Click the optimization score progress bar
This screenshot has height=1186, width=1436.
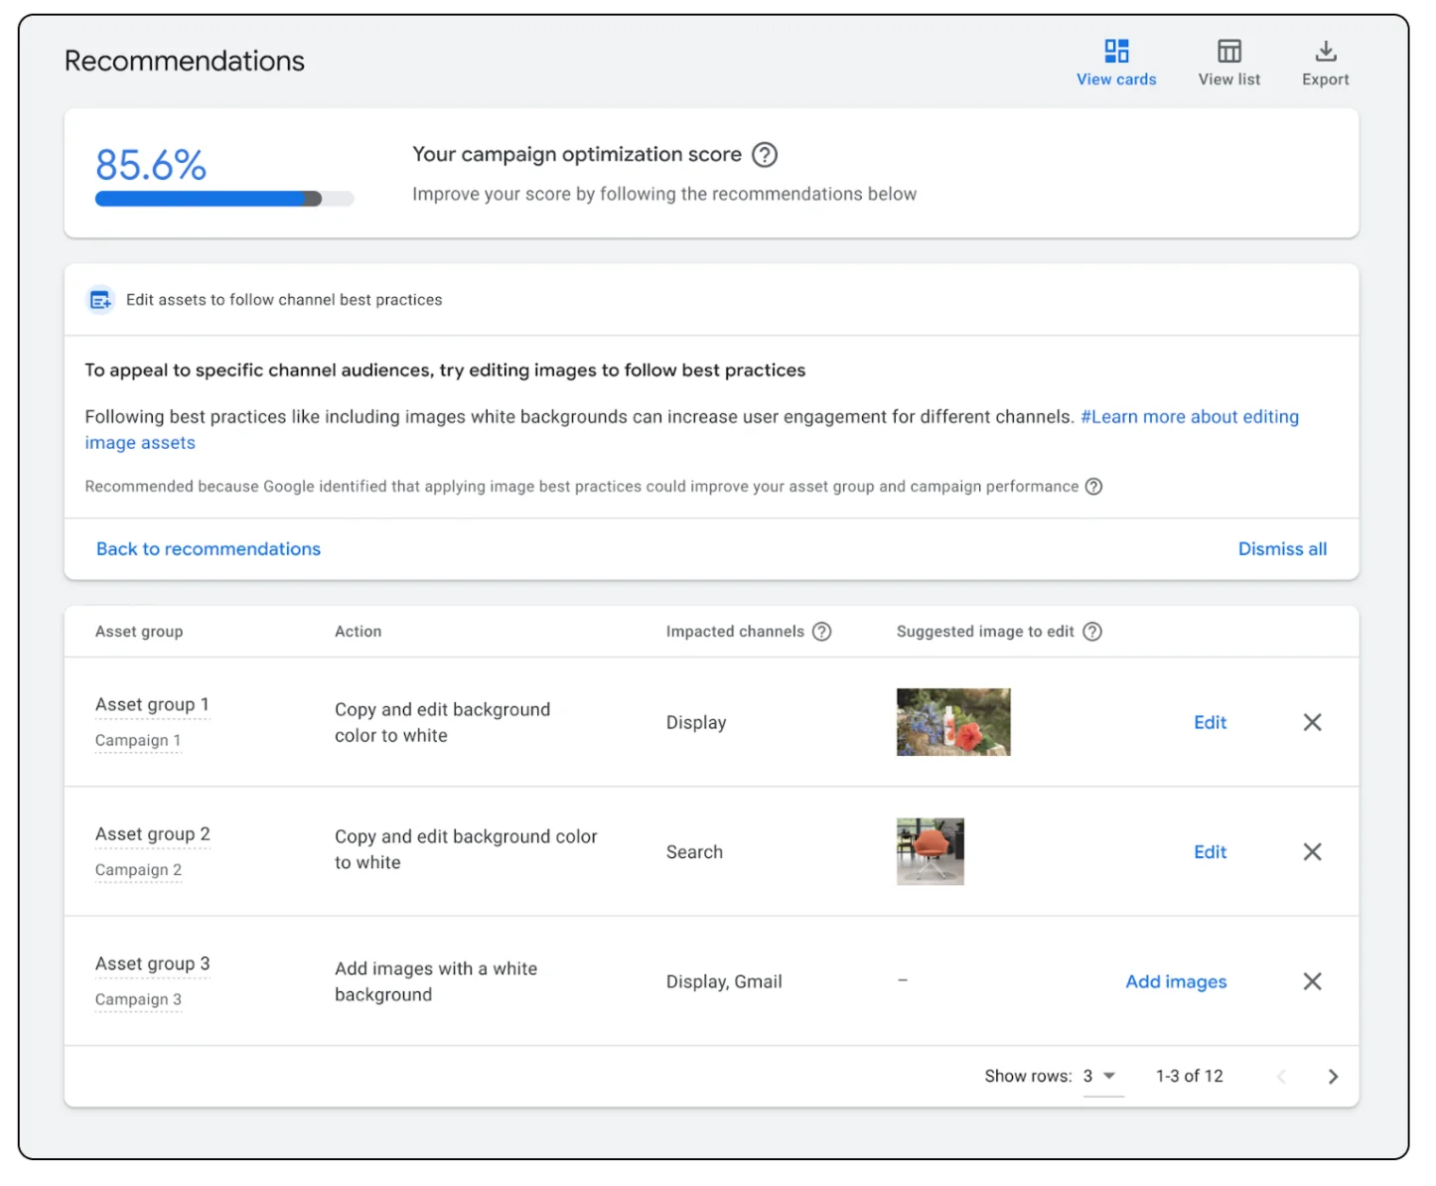[223, 198]
